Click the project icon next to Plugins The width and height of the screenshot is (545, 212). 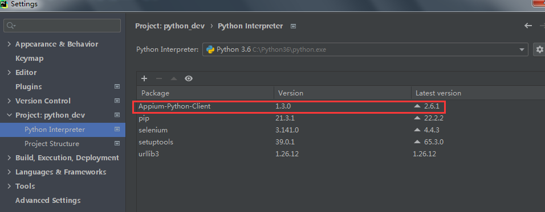click(x=117, y=86)
